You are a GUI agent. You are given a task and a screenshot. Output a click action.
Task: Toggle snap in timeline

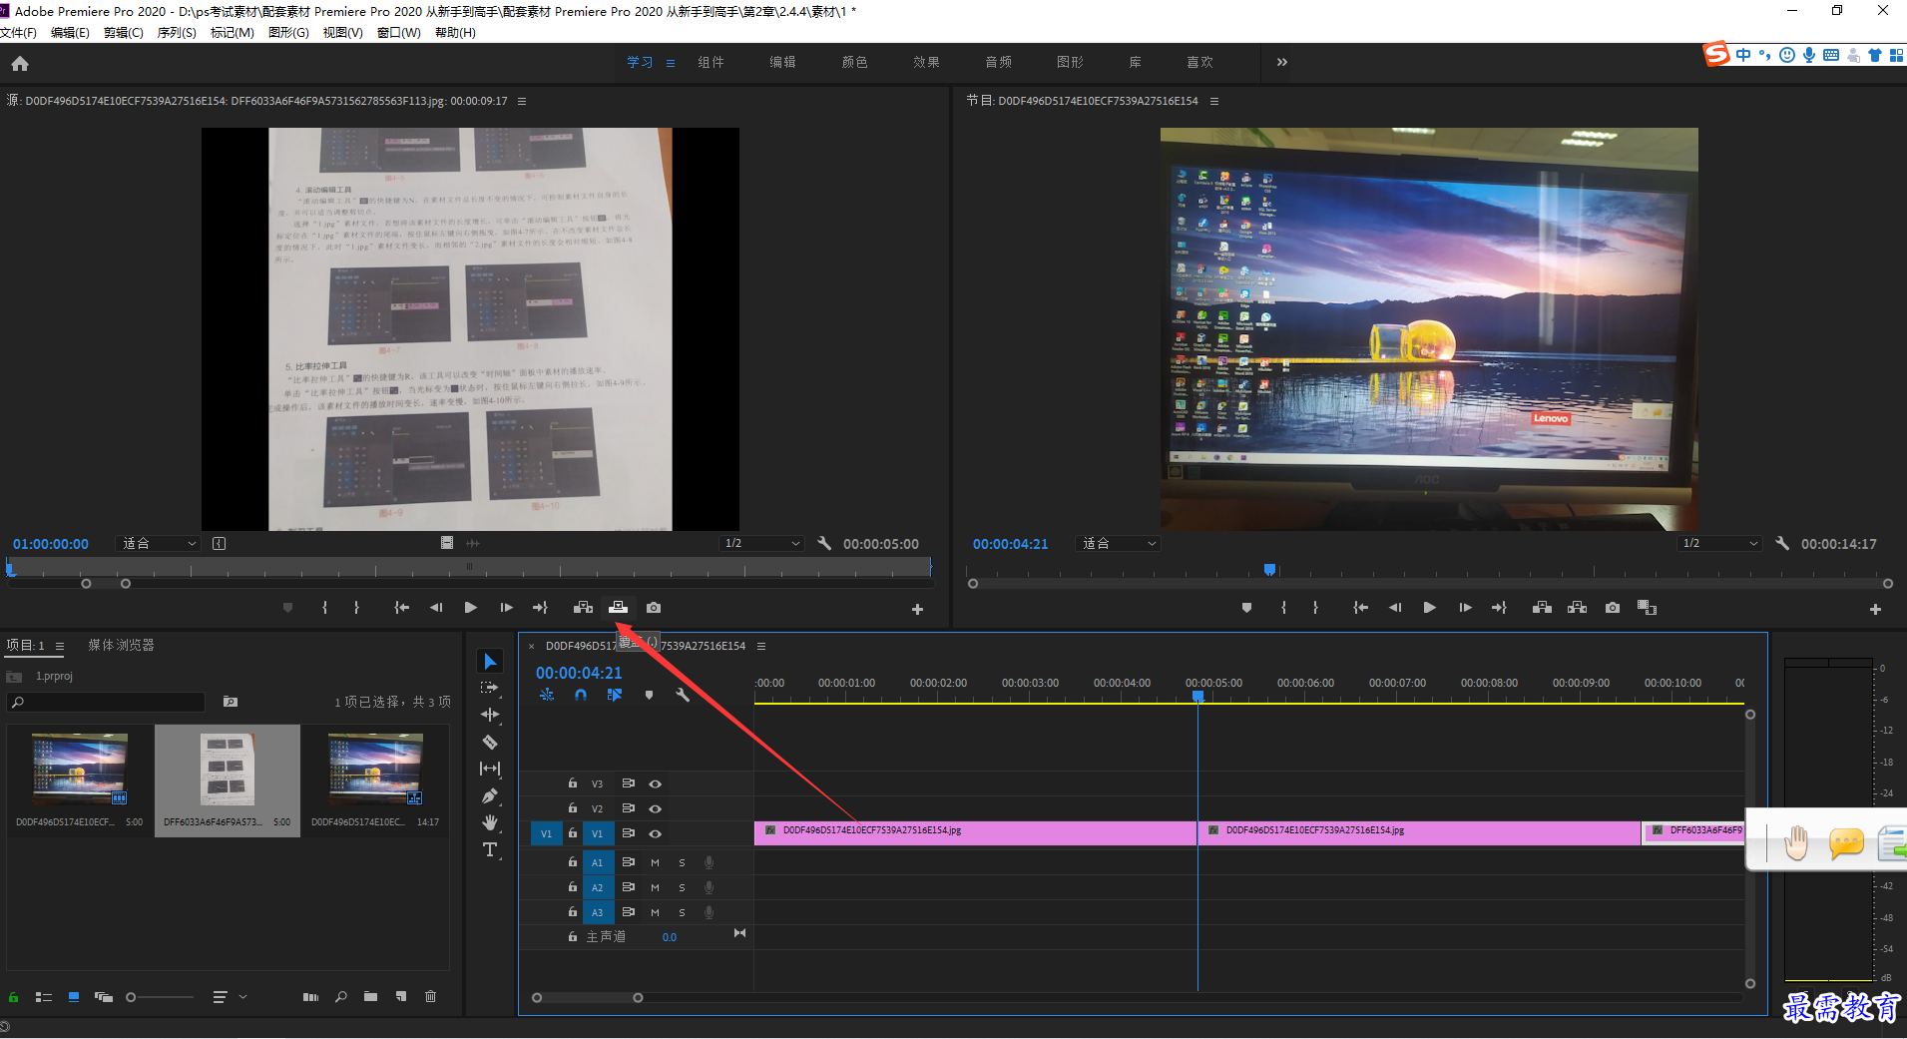click(x=581, y=695)
